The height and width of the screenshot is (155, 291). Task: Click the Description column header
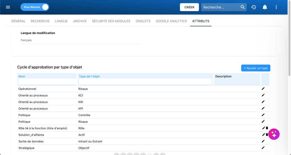(223, 76)
